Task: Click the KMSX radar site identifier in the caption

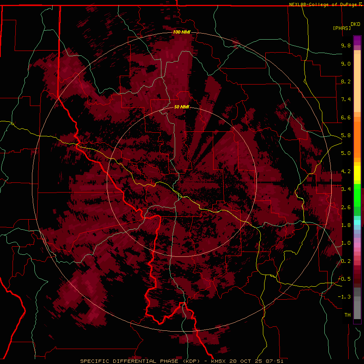Action: click(219, 361)
